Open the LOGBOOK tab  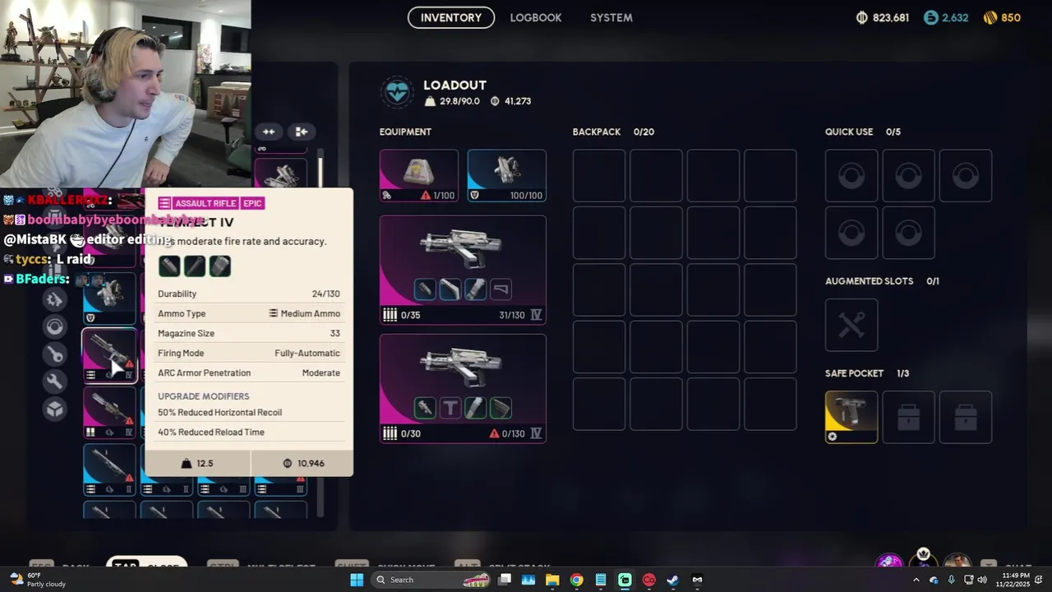click(536, 17)
